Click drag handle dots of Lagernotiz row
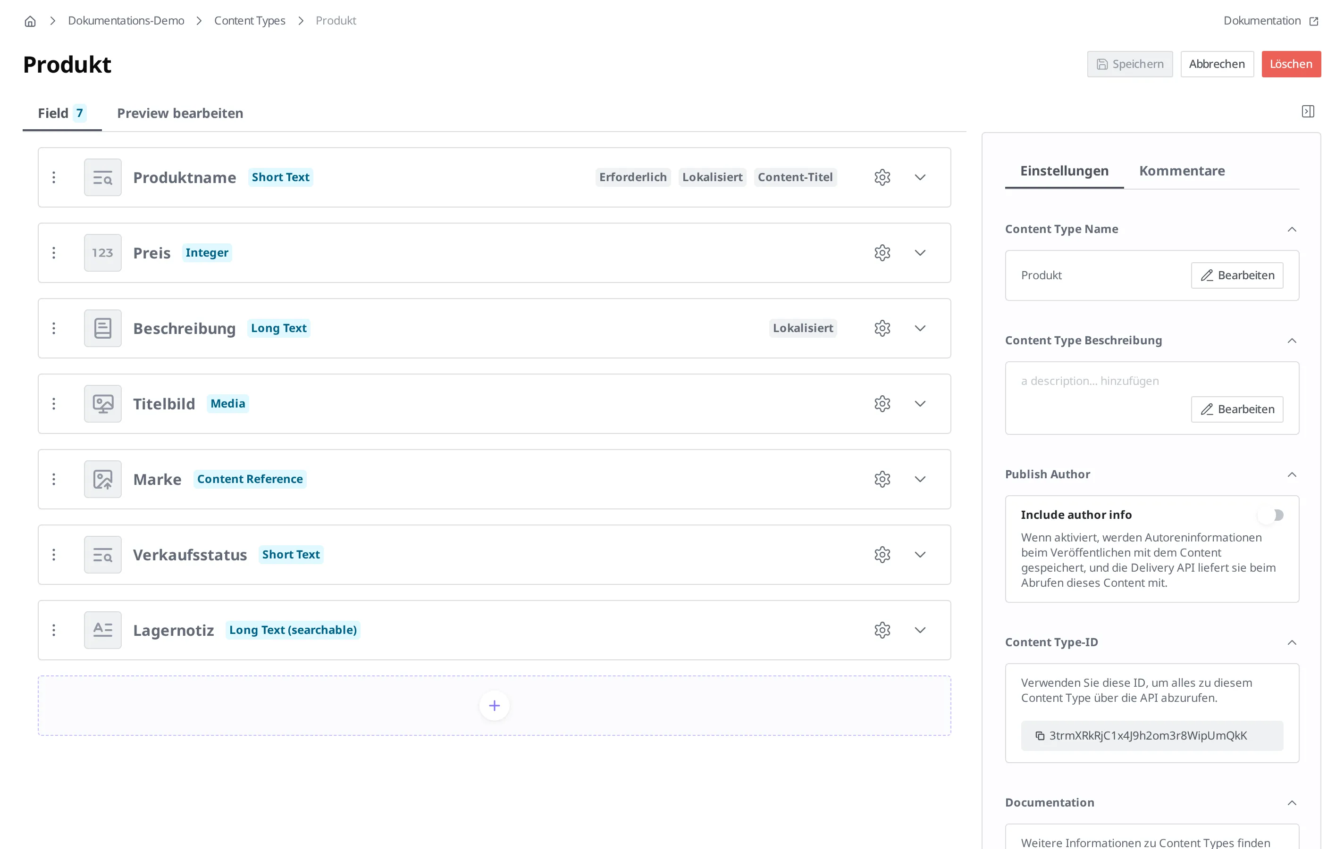This screenshot has height=849, width=1344. coord(54,630)
